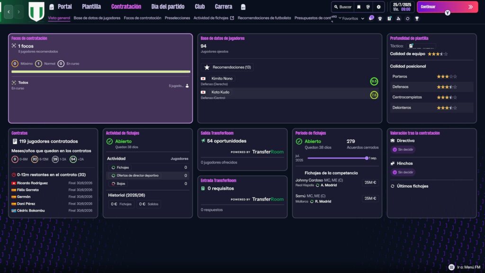Open the settings gear icon
The height and width of the screenshot is (273, 485).
point(378,7)
